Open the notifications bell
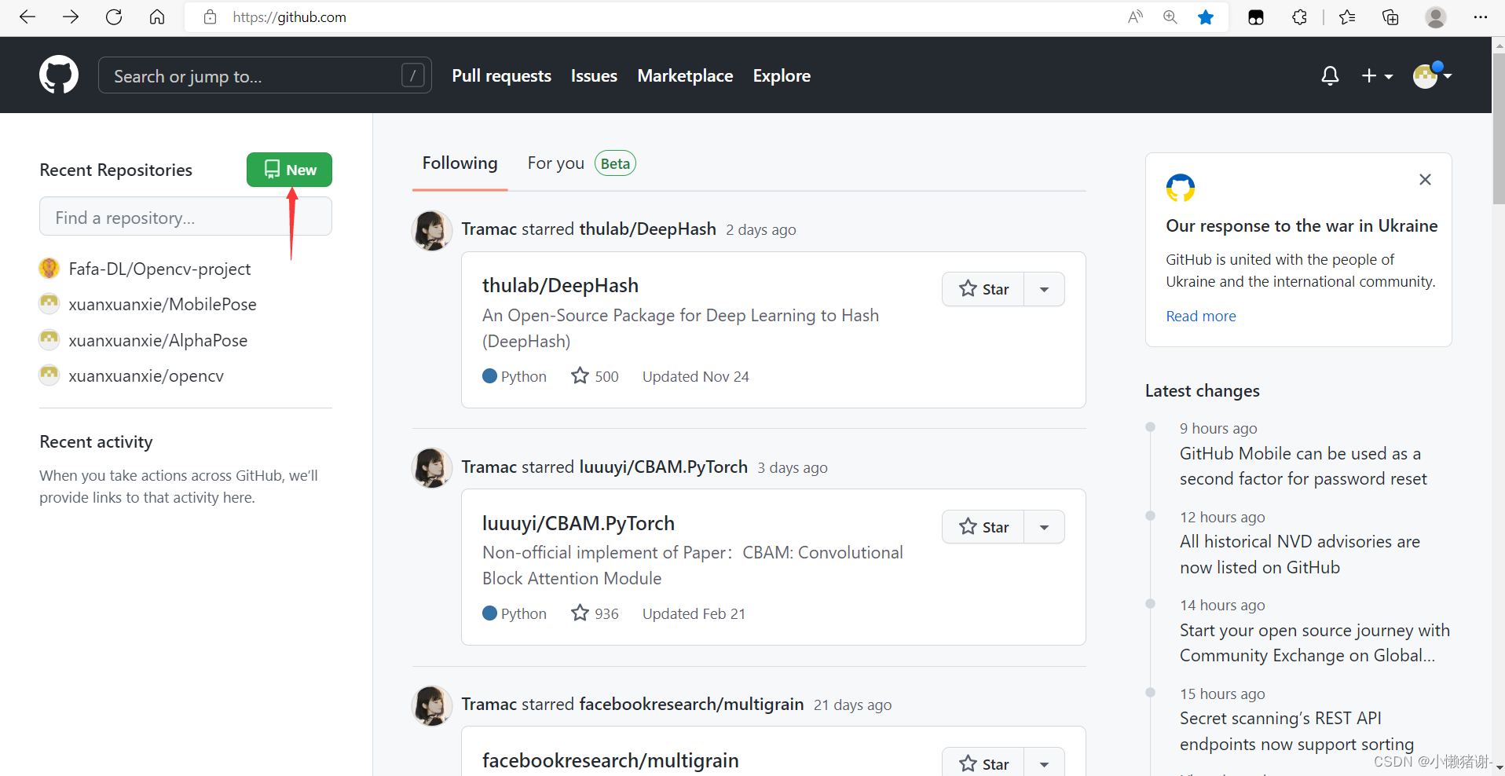The height and width of the screenshot is (776, 1505). (1330, 75)
